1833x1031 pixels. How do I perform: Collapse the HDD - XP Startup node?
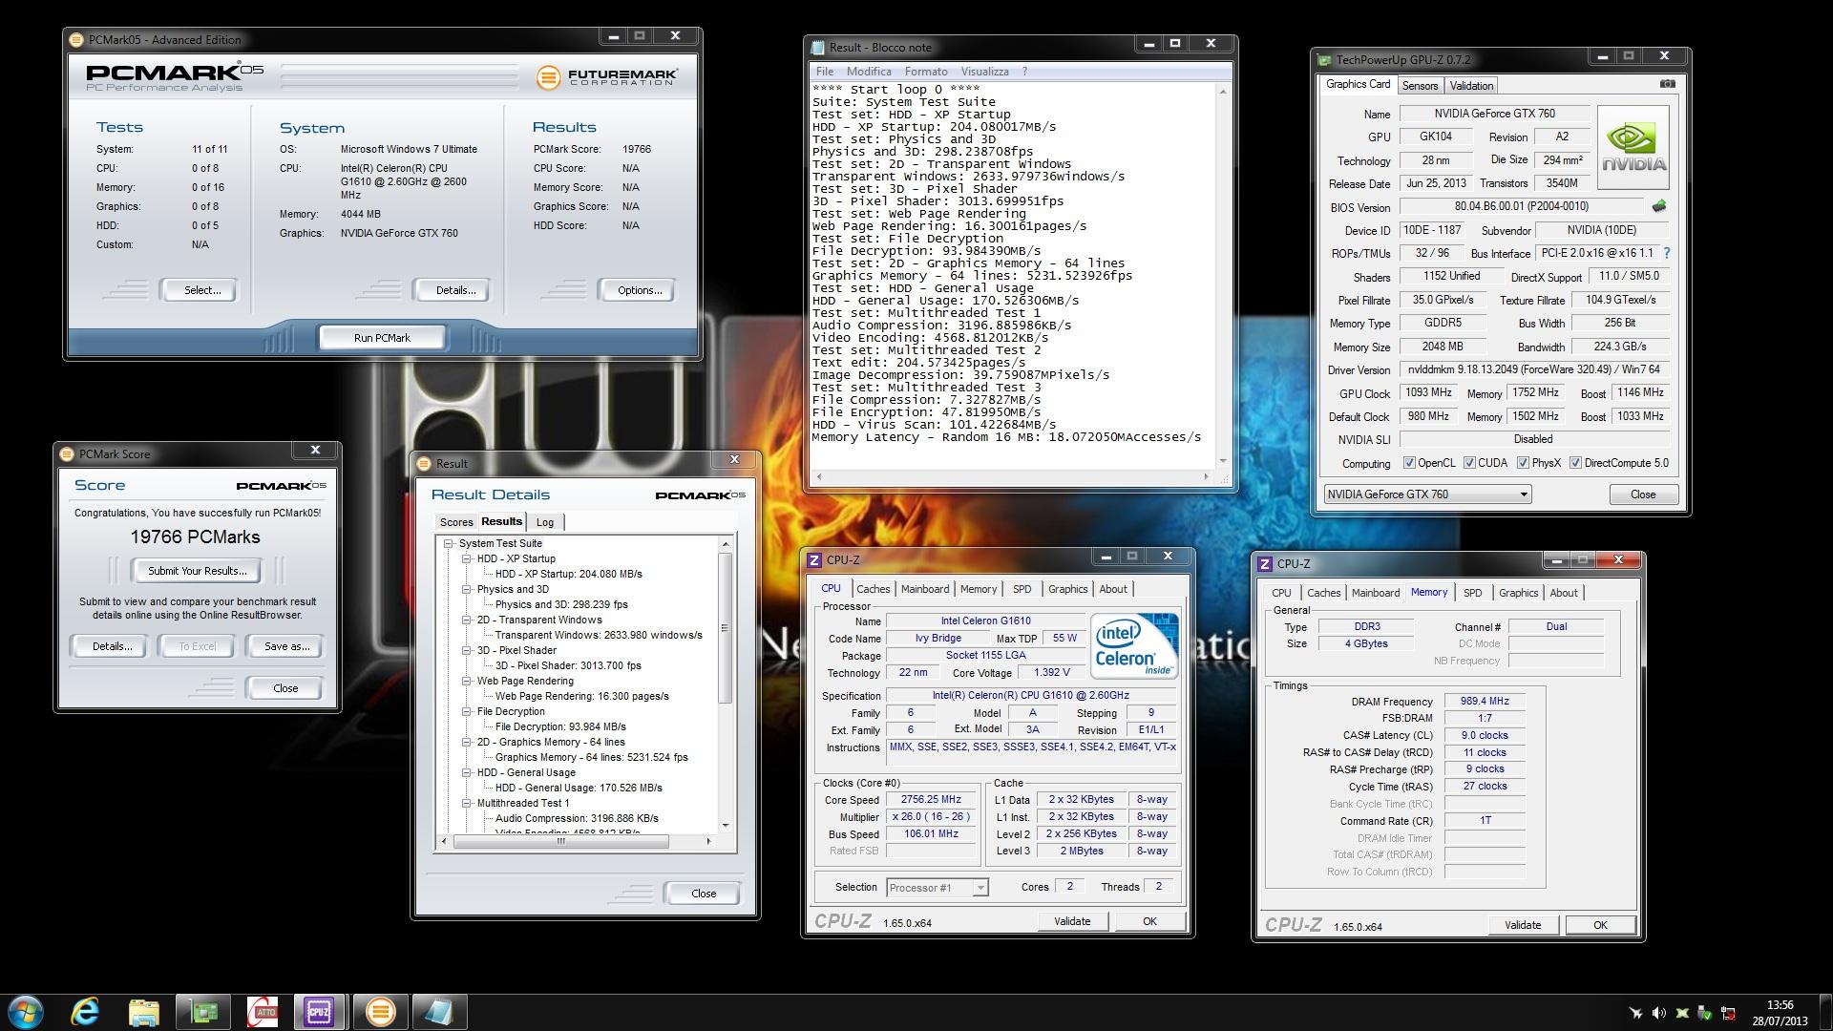467,558
